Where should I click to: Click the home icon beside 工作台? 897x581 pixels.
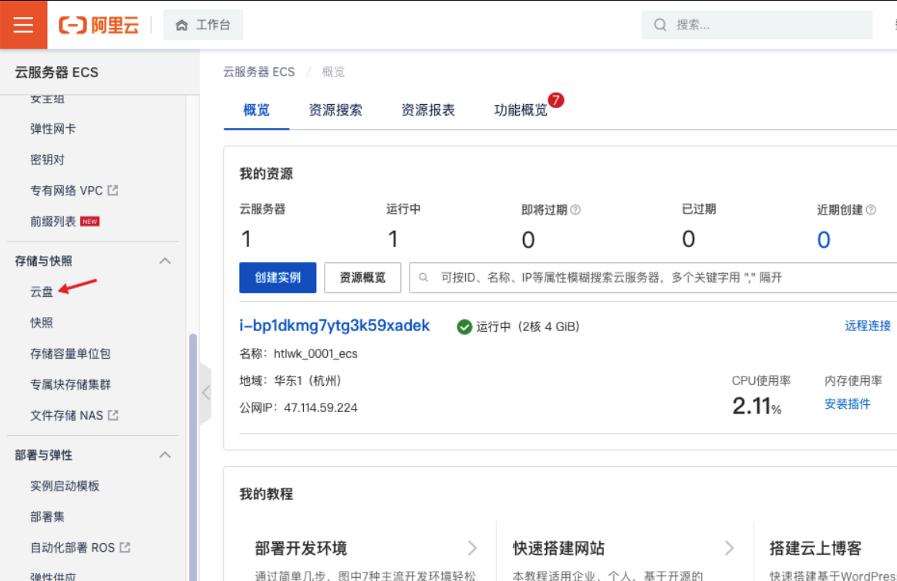182,25
